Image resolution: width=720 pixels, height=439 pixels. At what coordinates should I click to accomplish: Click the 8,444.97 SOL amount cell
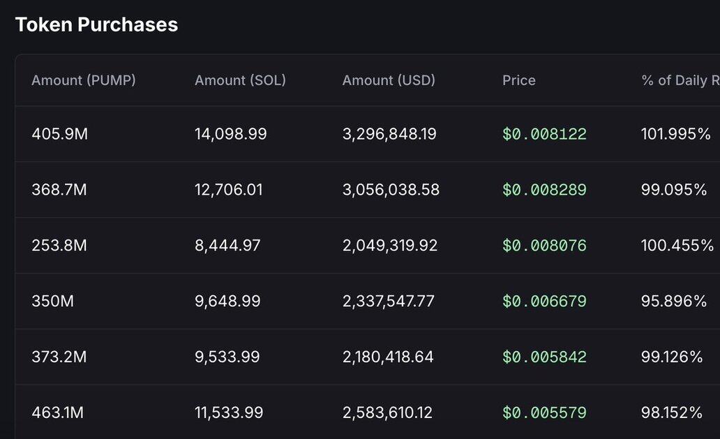(x=227, y=245)
